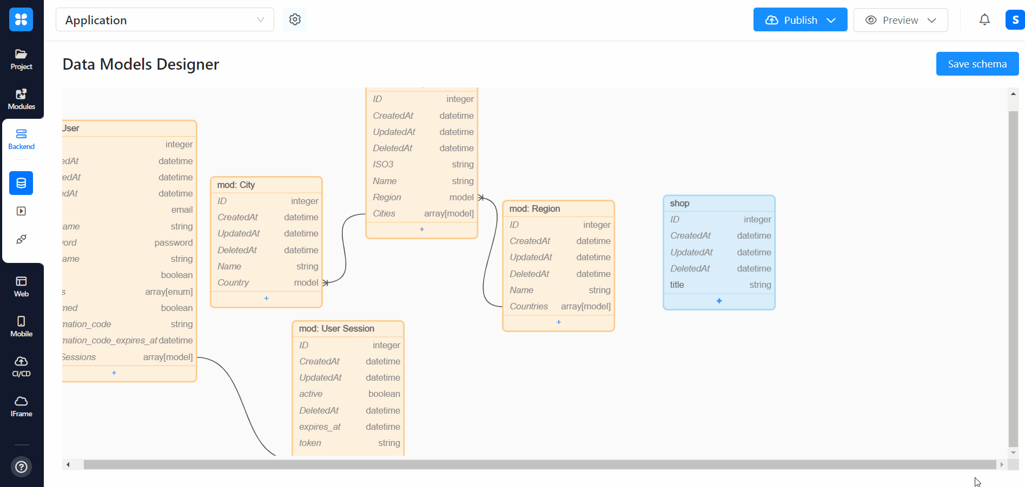Switch to the Modules section
The image size is (1025, 487).
coord(21,99)
